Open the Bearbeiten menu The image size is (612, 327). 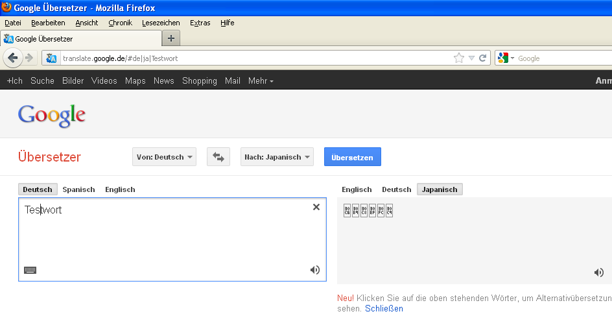click(x=48, y=23)
